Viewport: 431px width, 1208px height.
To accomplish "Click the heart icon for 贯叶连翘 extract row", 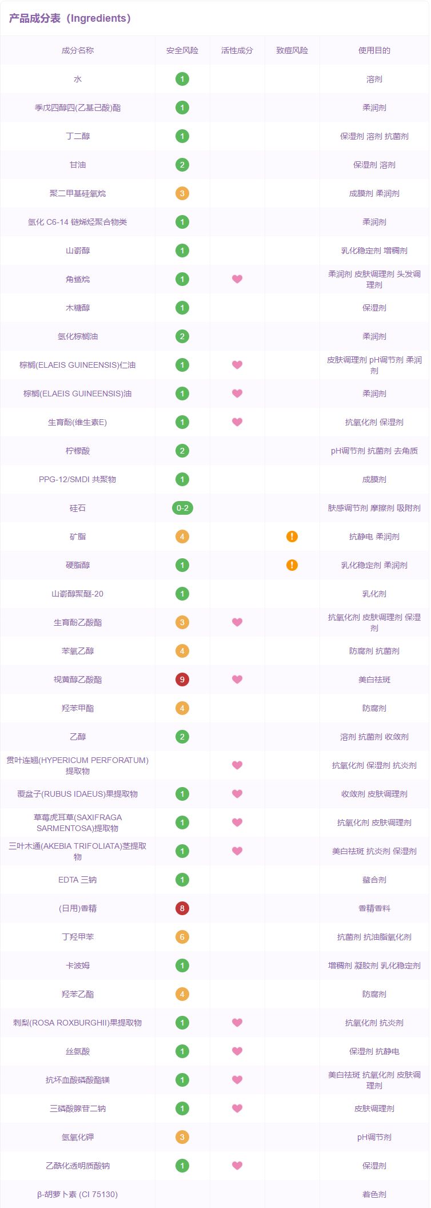I will pyautogui.click(x=237, y=765).
